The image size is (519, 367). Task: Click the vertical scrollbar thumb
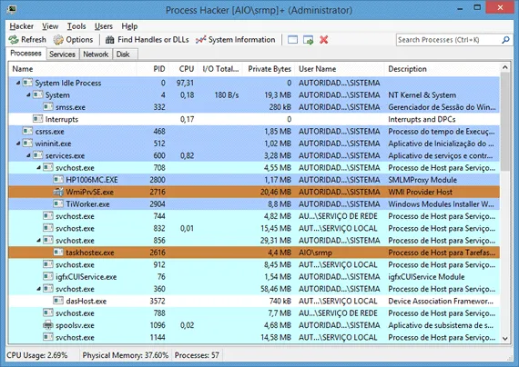coord(504,122)
